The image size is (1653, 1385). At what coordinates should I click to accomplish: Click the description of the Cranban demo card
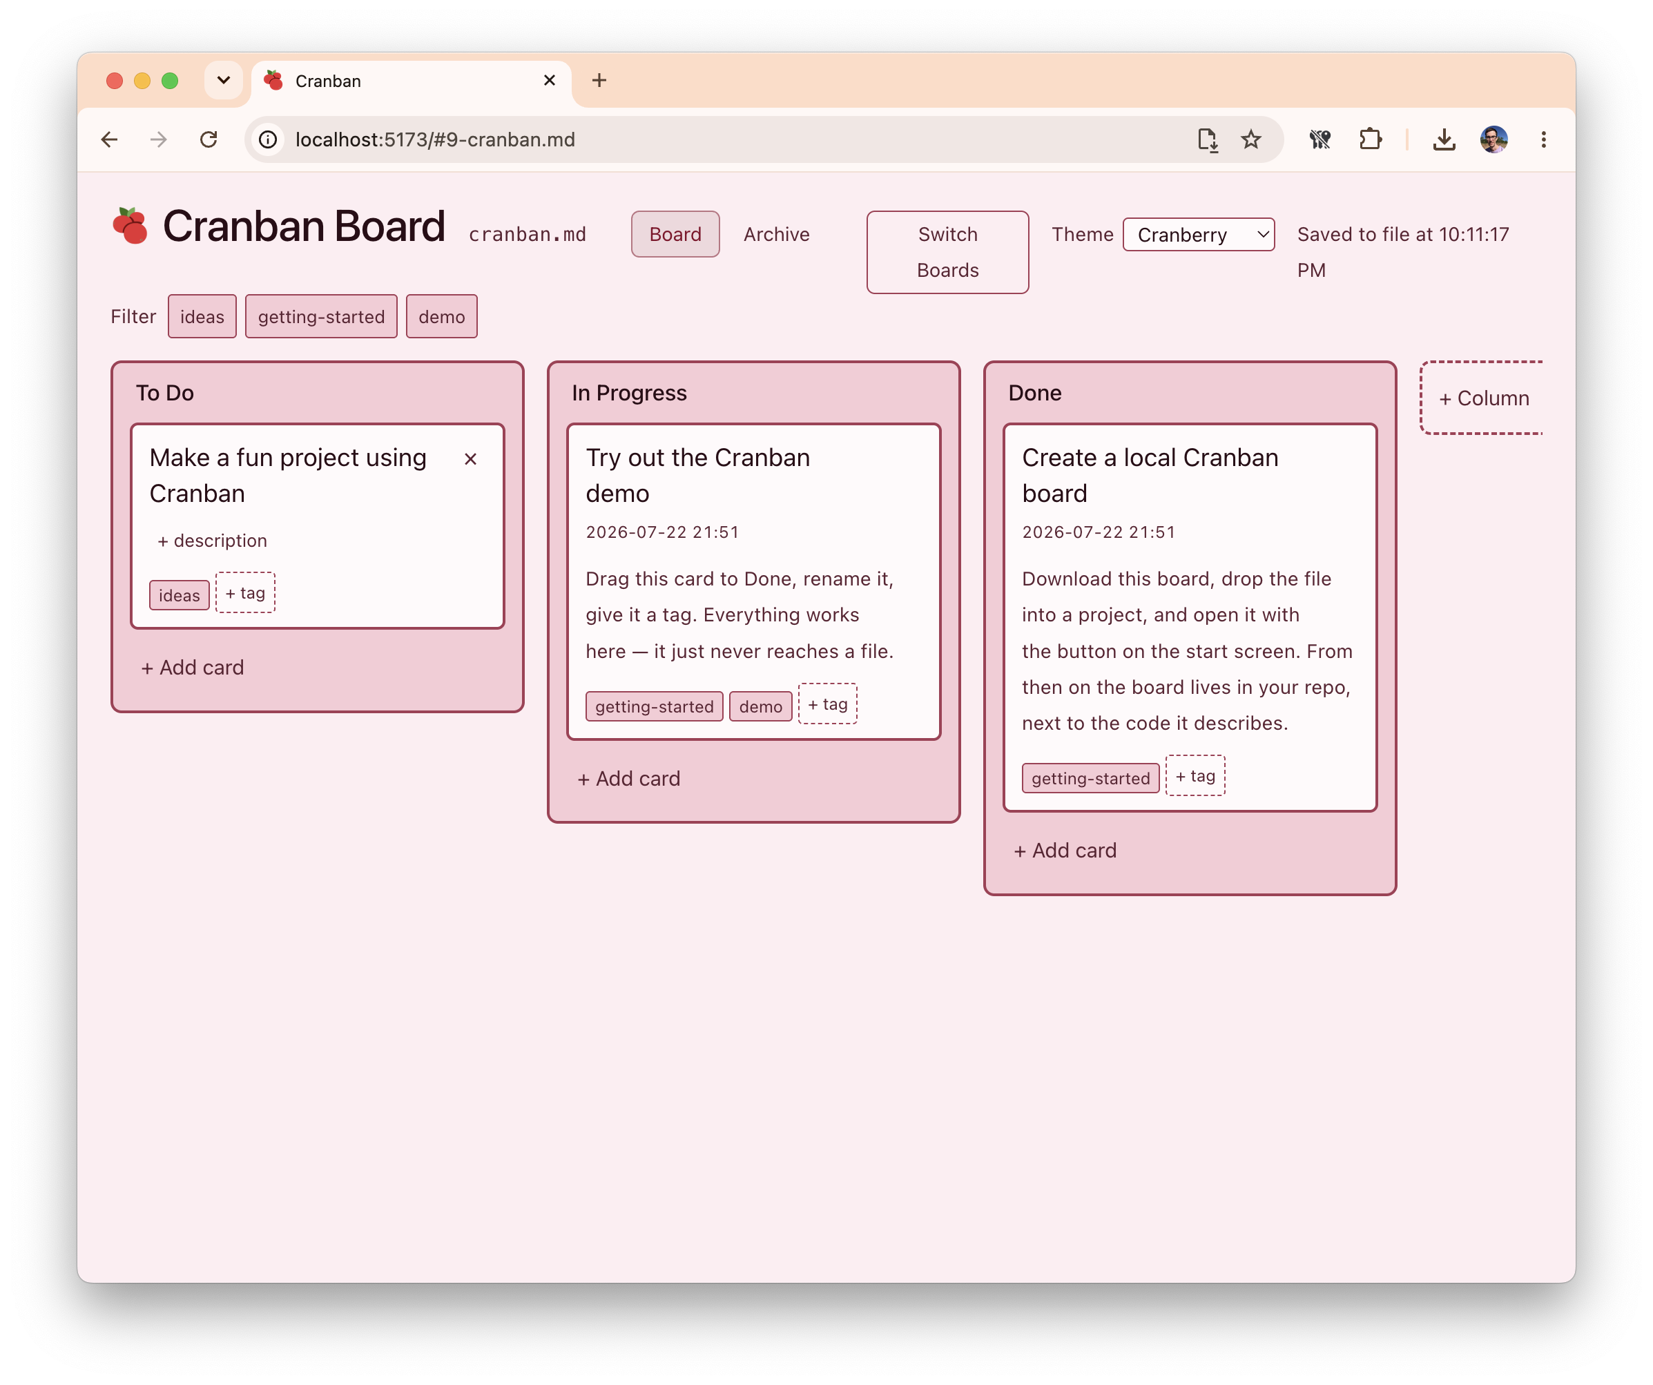point(740,614)
